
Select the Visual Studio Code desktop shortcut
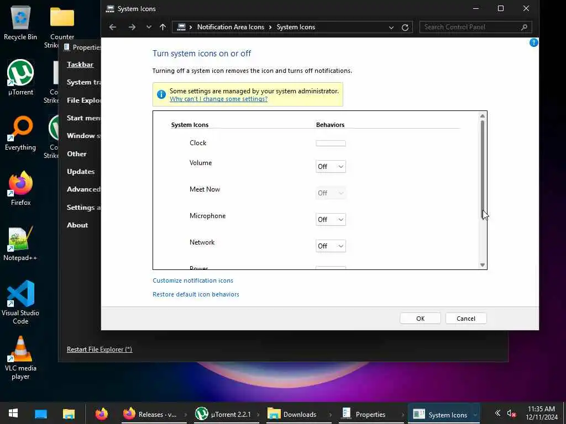point(20,302)
